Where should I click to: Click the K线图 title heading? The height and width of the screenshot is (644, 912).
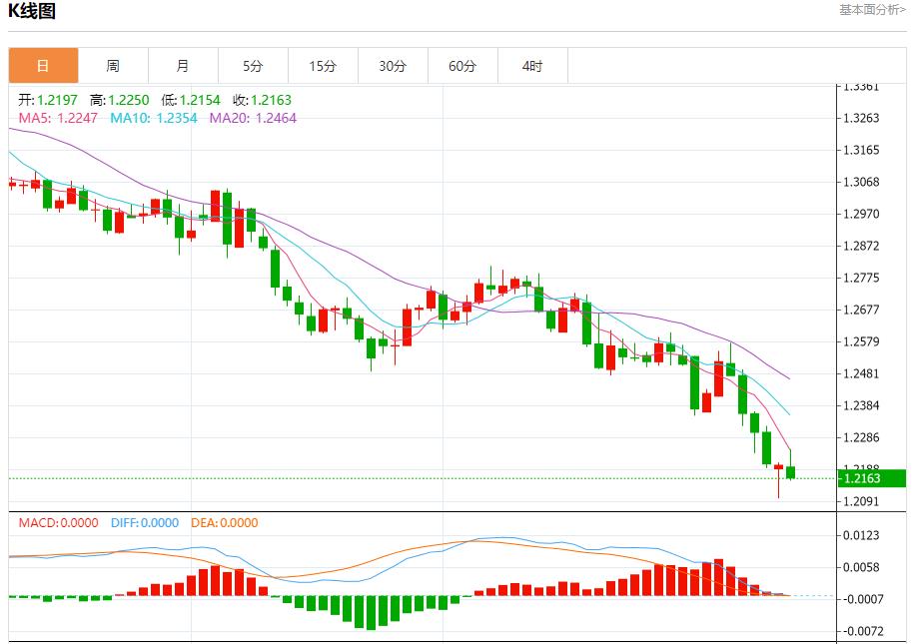[32, 12]
